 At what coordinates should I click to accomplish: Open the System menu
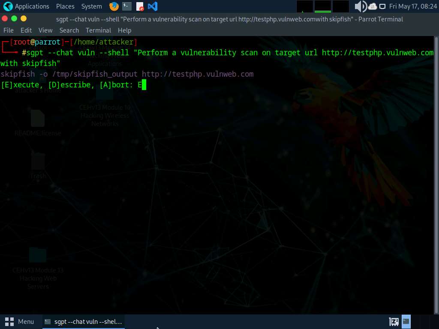coord(91,6)
